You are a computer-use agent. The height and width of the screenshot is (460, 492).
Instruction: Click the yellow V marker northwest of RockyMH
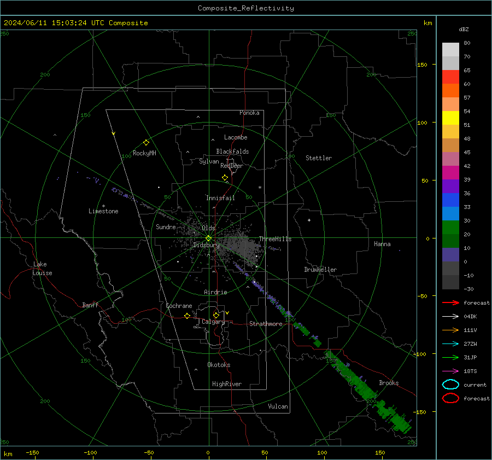click(114, 133)
